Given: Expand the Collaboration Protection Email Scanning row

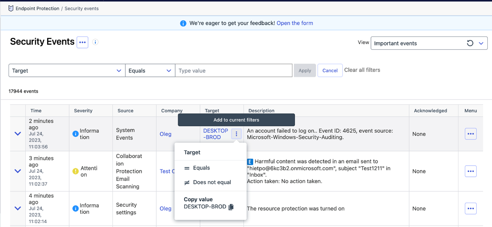Looking at the screenshot, I should (17, 171).
